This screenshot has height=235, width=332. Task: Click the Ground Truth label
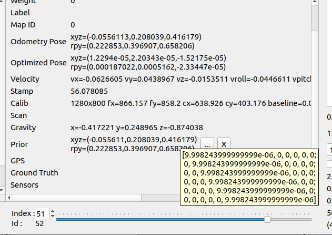pos(34,173)
